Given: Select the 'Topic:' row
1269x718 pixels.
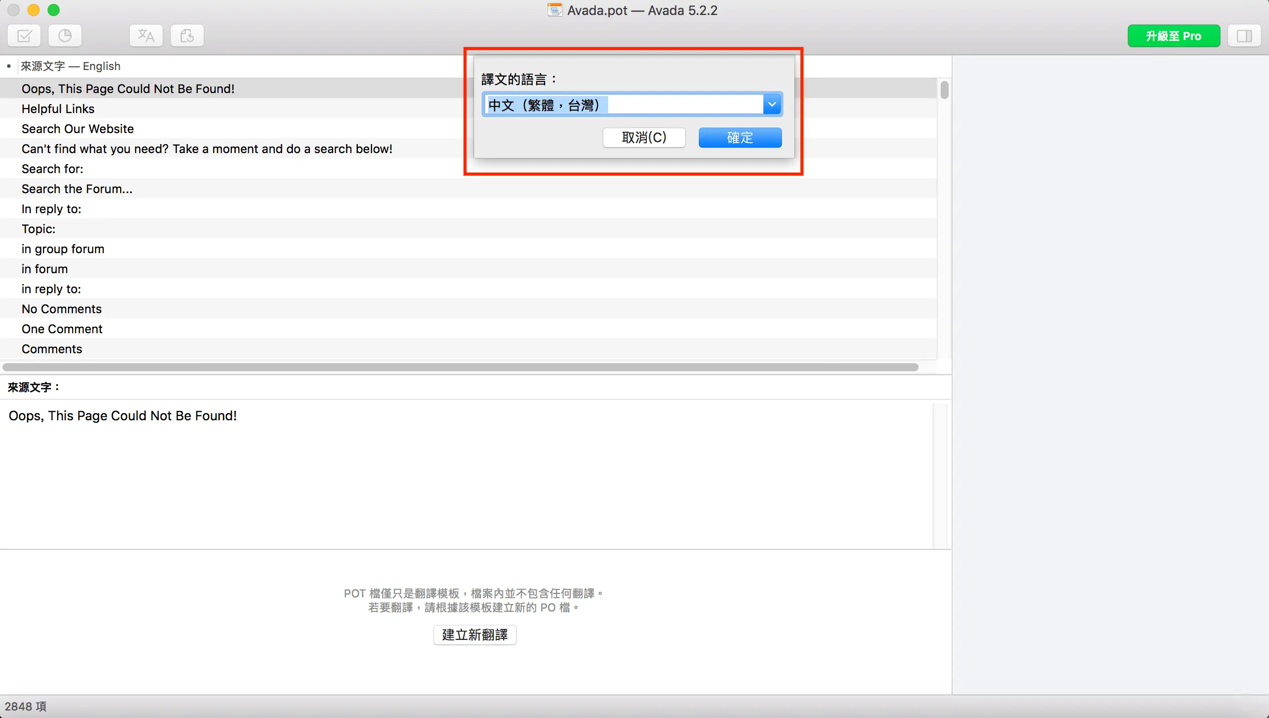Looking at the screenshot, I should 468,229.
